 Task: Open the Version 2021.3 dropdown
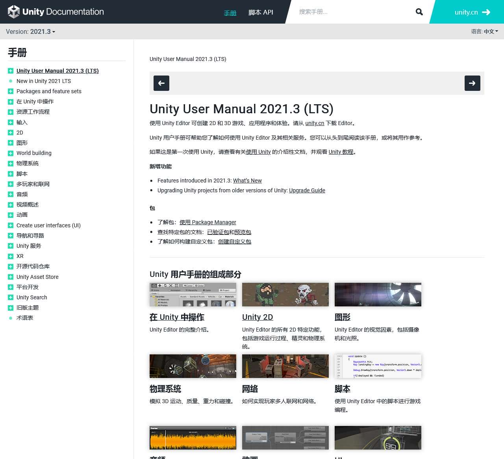tap(31, 31)
